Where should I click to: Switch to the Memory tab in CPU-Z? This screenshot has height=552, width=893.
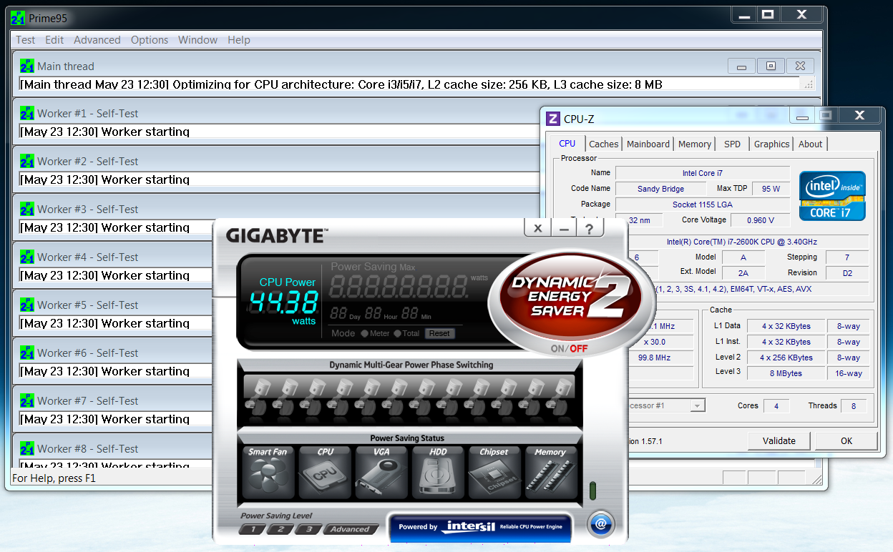tap(695, 144)
